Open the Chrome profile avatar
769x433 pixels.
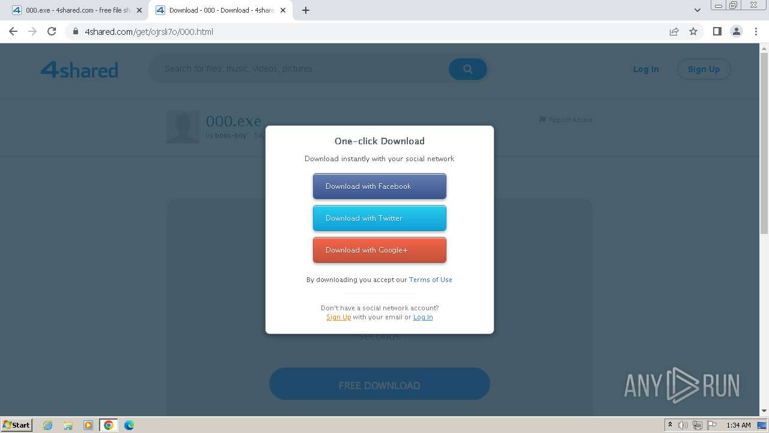736,31
